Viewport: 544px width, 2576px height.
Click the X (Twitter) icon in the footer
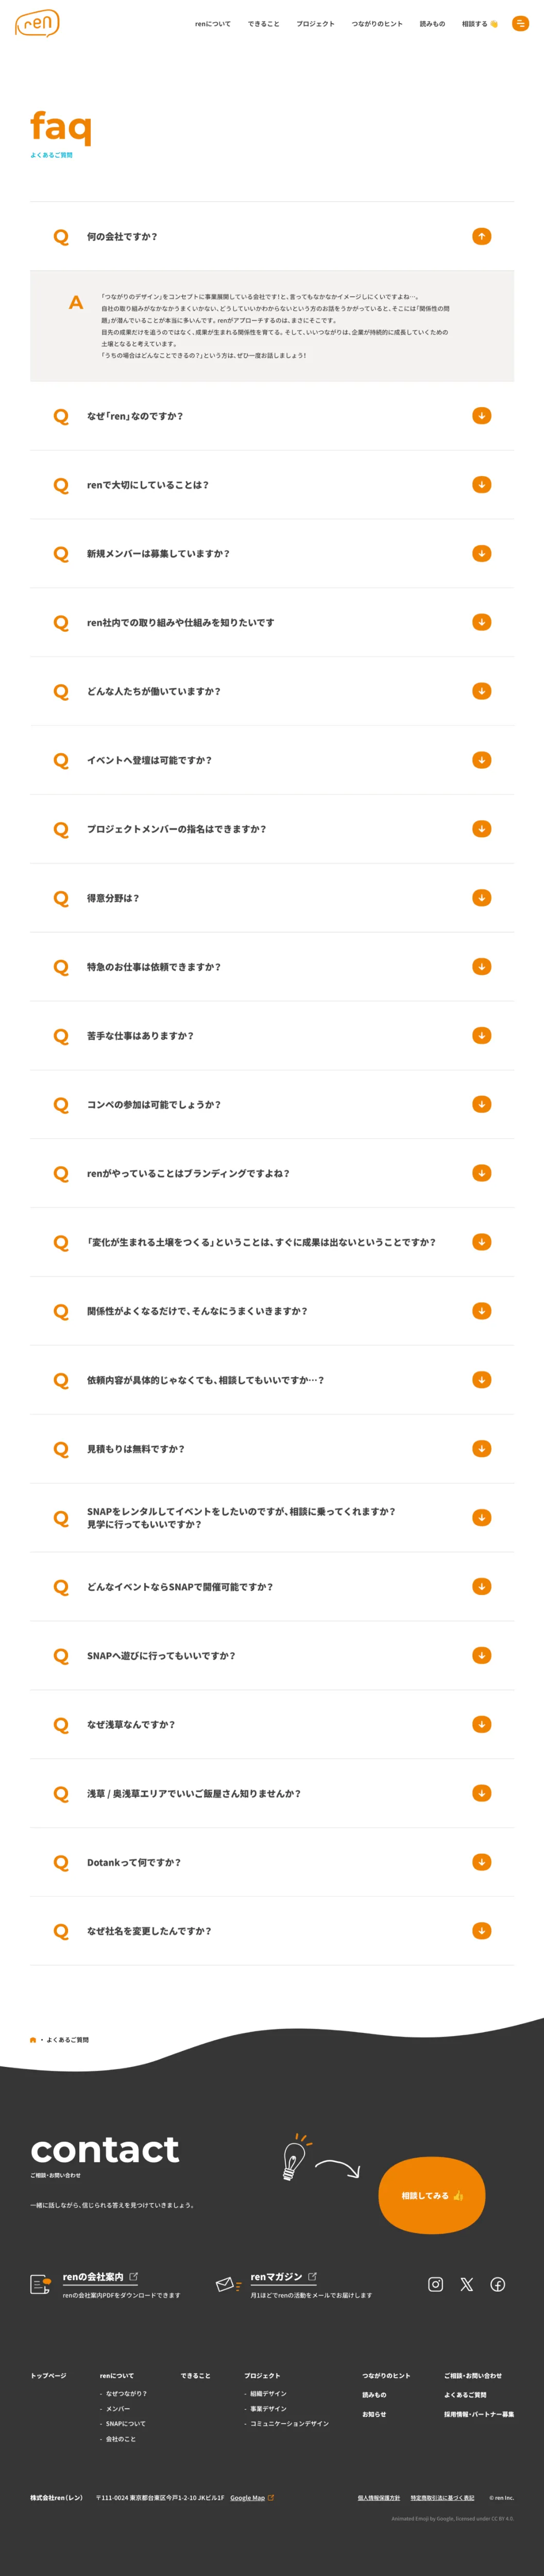466,2284
